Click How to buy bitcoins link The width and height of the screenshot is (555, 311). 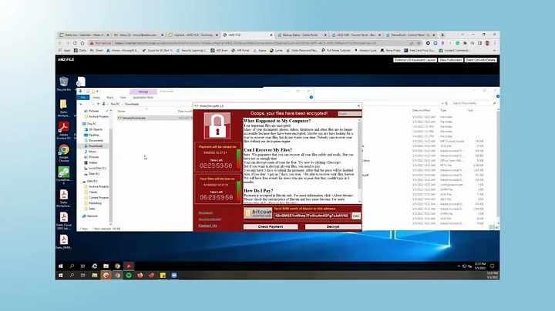point(210,219)
